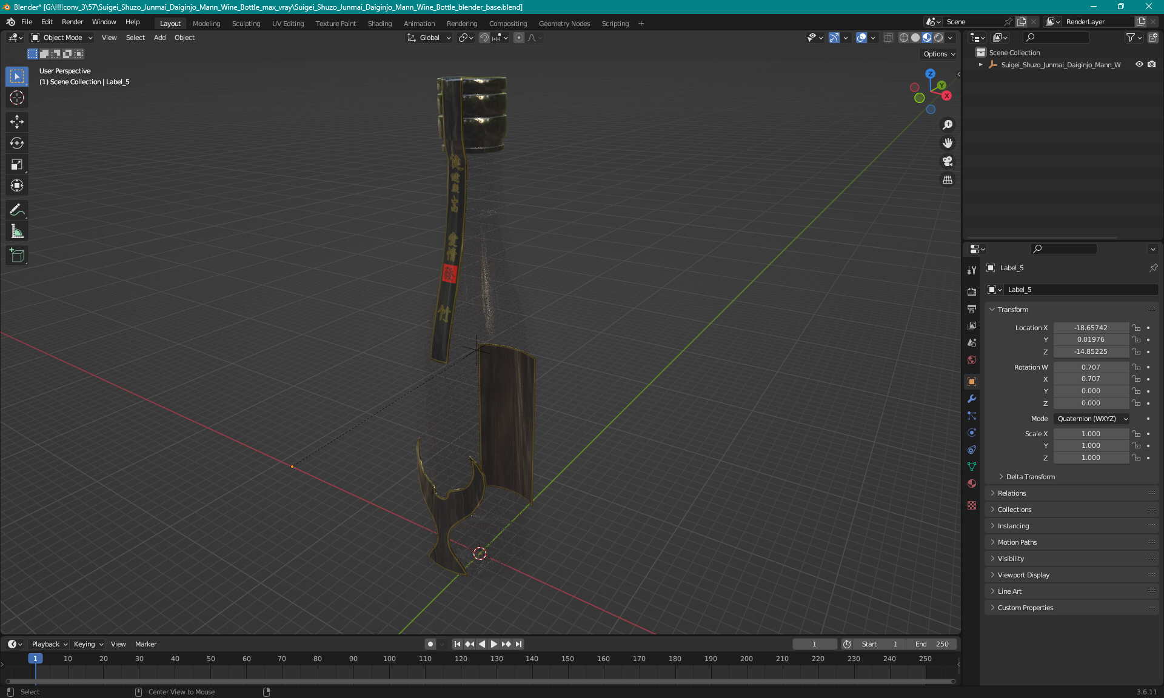Open the timeline Marker menu
The height and width of the screenshot is (698, 1164).
[145, 644]
